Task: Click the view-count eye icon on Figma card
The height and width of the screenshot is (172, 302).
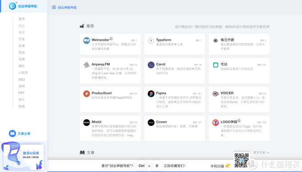Action: [x=195, y=94]
